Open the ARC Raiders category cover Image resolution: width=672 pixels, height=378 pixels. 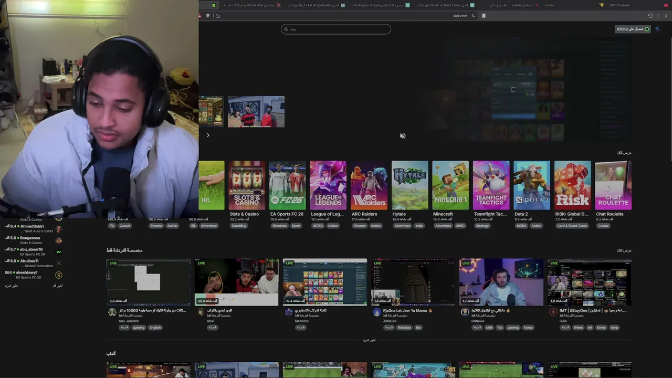coord(369,185)
